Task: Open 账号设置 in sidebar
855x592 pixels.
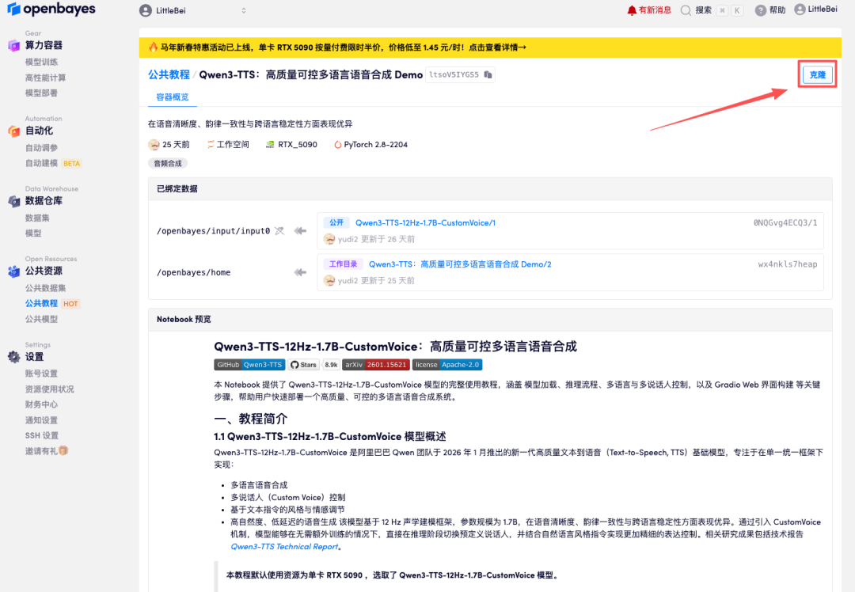Action: click(x=41, y=374)
